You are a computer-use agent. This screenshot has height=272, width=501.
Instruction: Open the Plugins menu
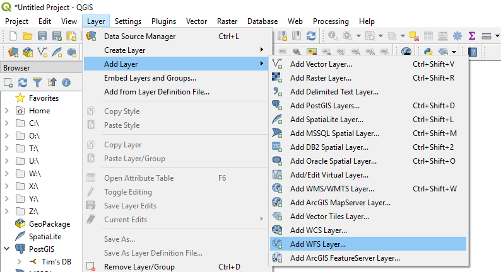tap(163, 21)
